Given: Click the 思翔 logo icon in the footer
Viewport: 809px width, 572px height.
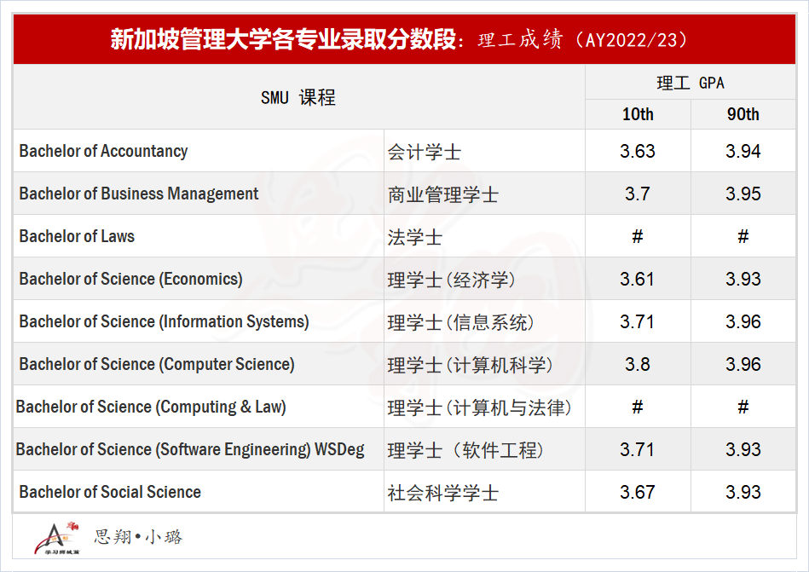Looking at the screenshot, I should click(x=57, y=538).
